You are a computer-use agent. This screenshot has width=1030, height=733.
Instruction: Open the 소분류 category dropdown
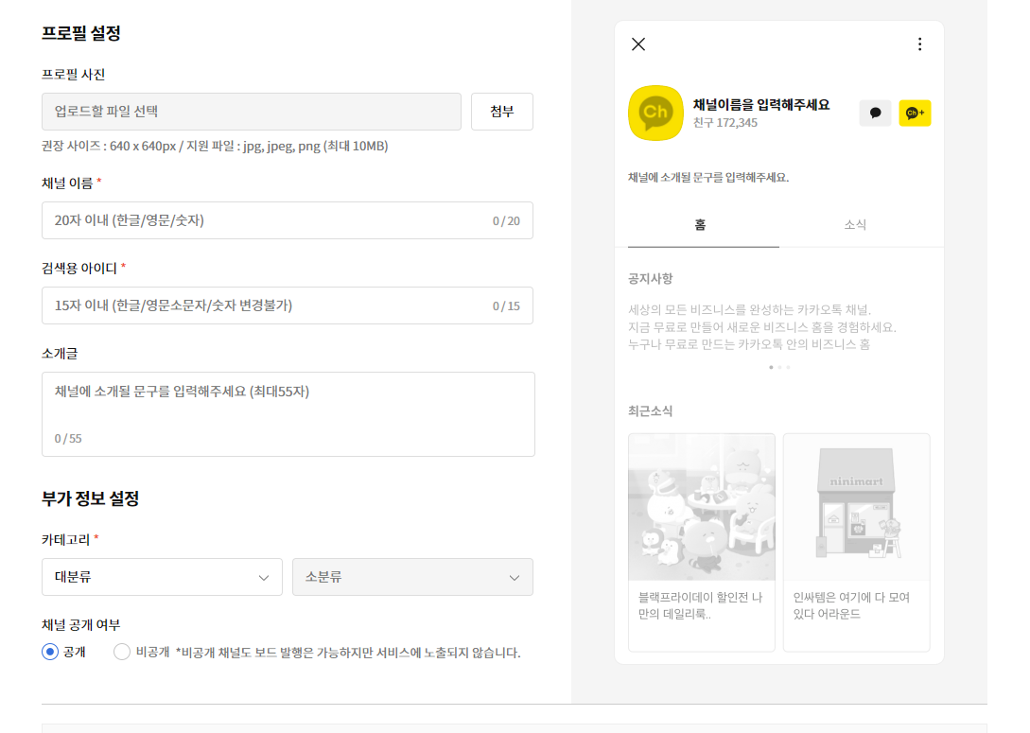pyautogui.click(x=412, y=577)
